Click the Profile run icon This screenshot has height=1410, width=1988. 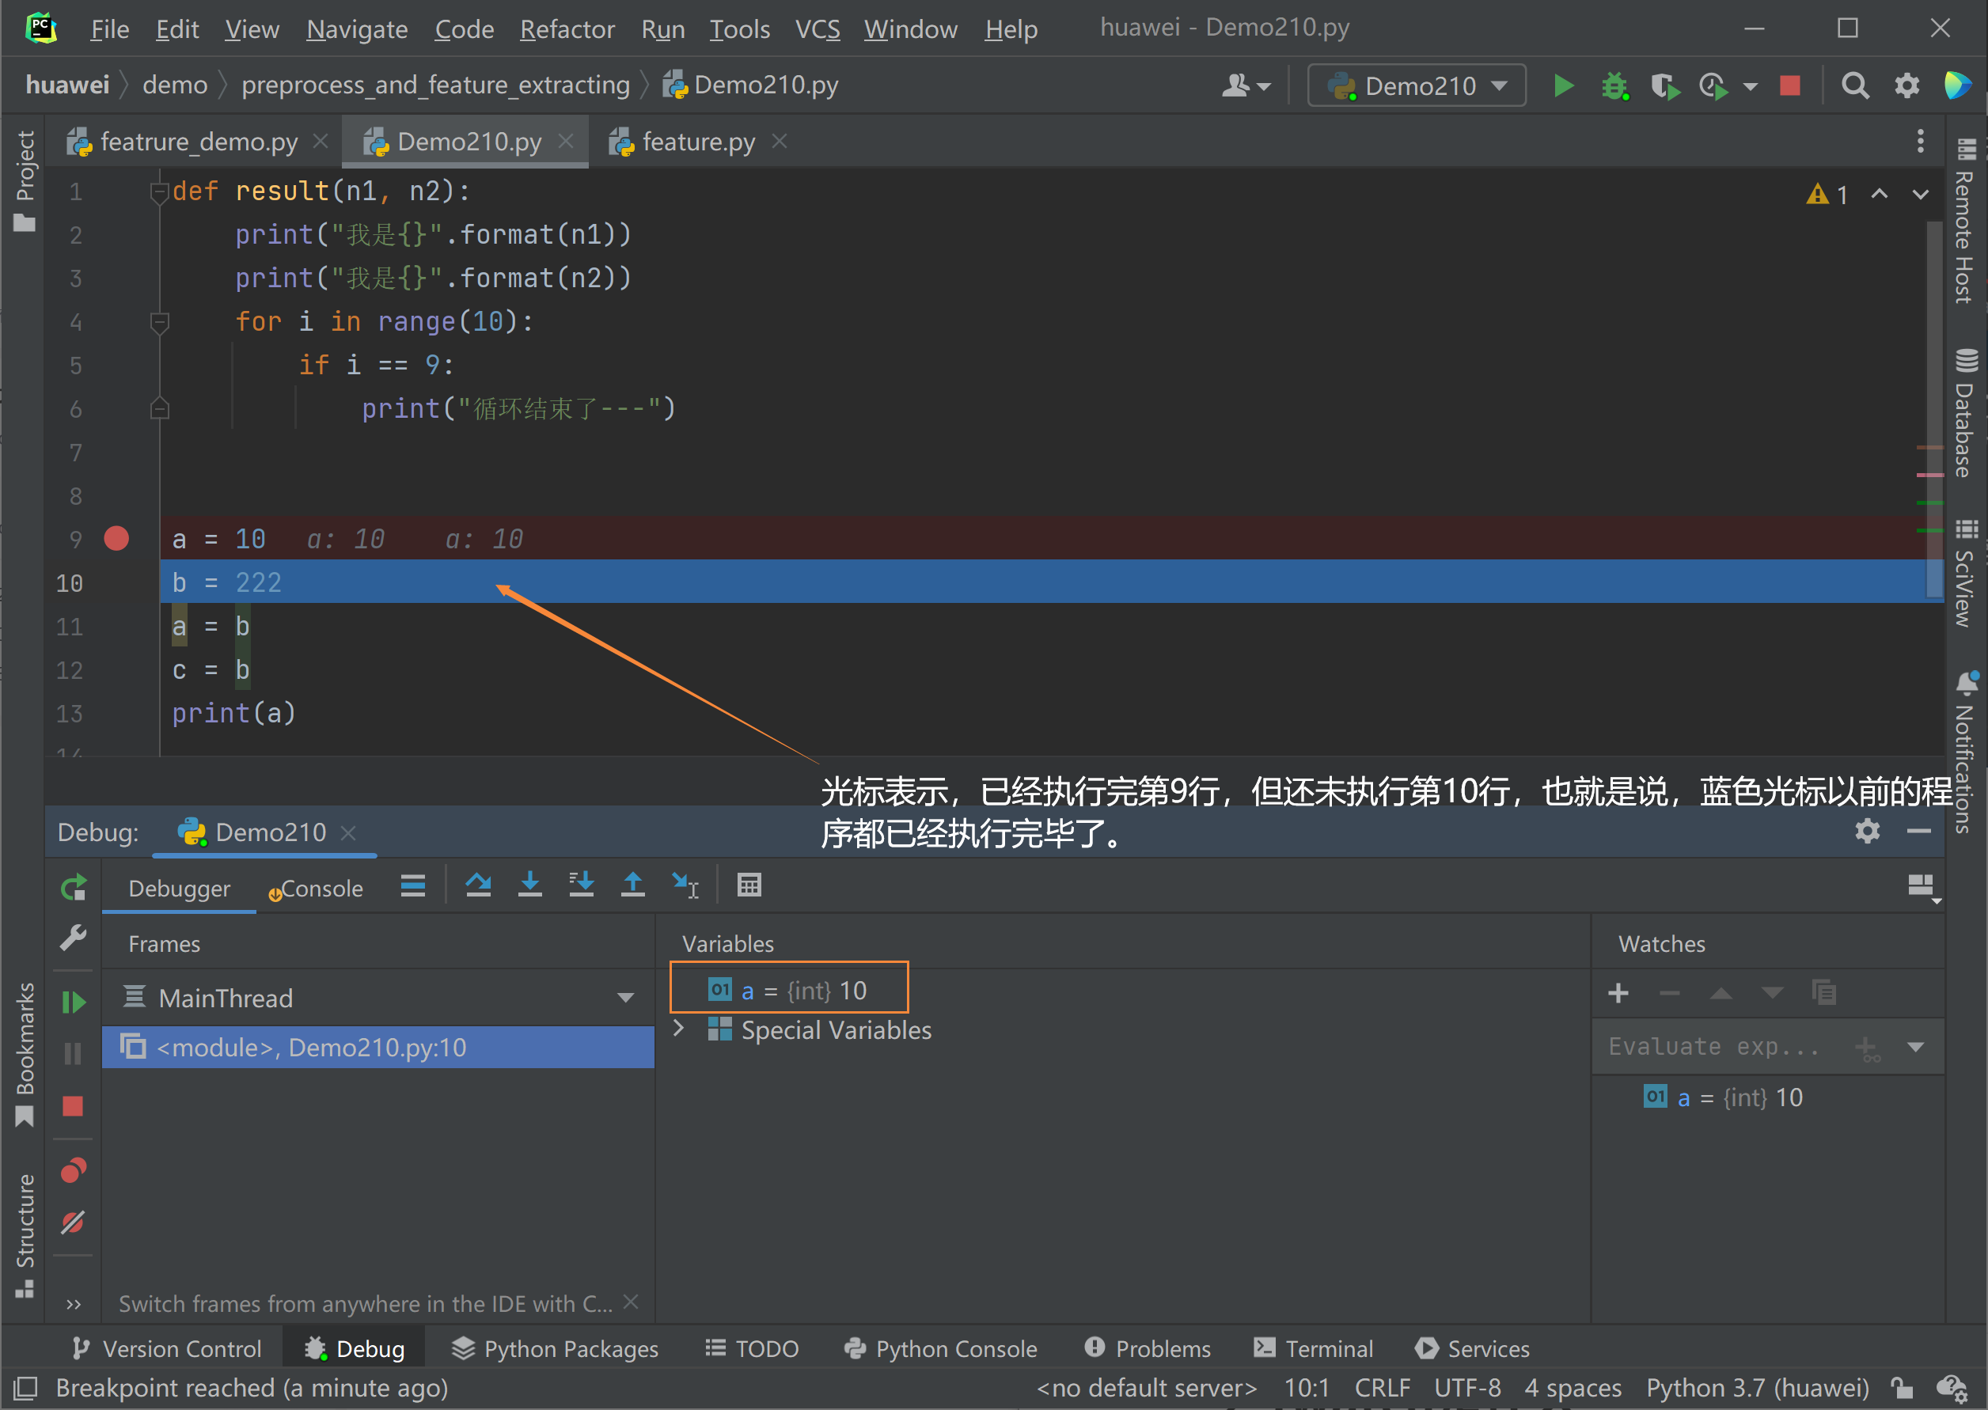pyautogui.click(x=1713, y=86)
